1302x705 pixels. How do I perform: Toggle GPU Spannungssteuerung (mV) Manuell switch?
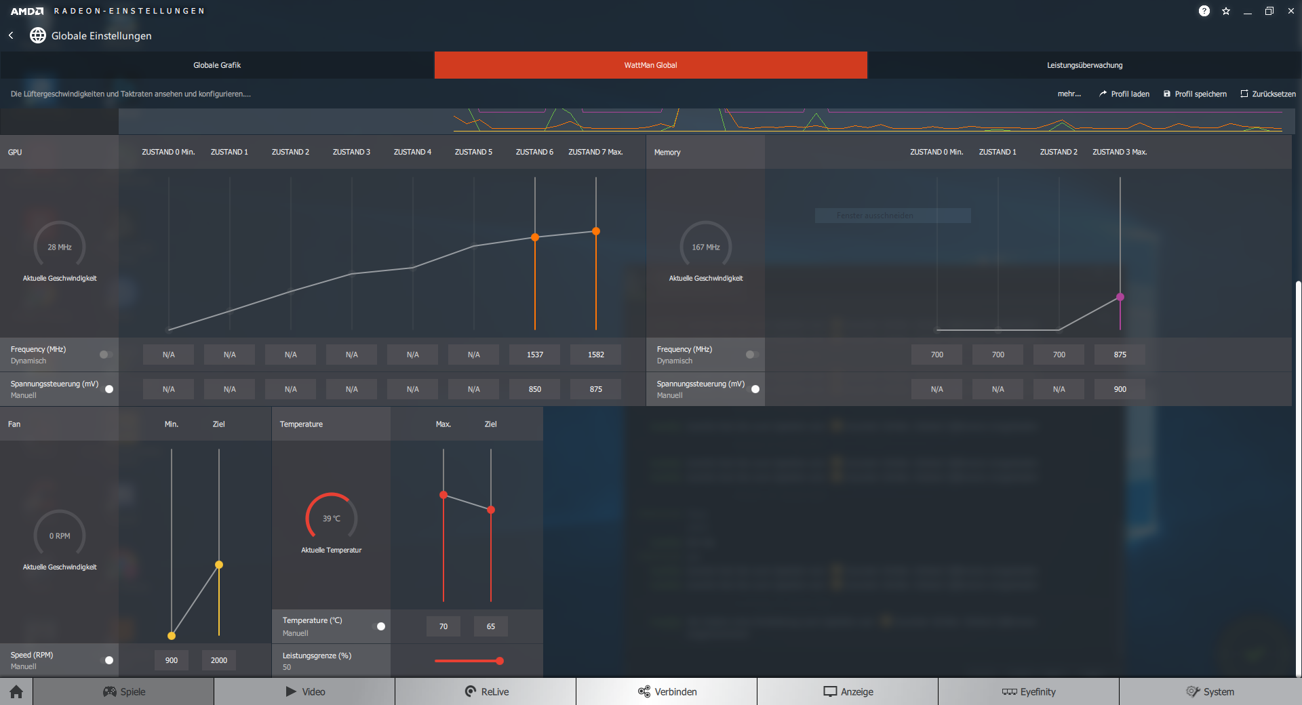point(107,389)
